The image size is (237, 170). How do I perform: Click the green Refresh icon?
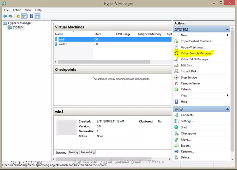[x=177, y=89]
